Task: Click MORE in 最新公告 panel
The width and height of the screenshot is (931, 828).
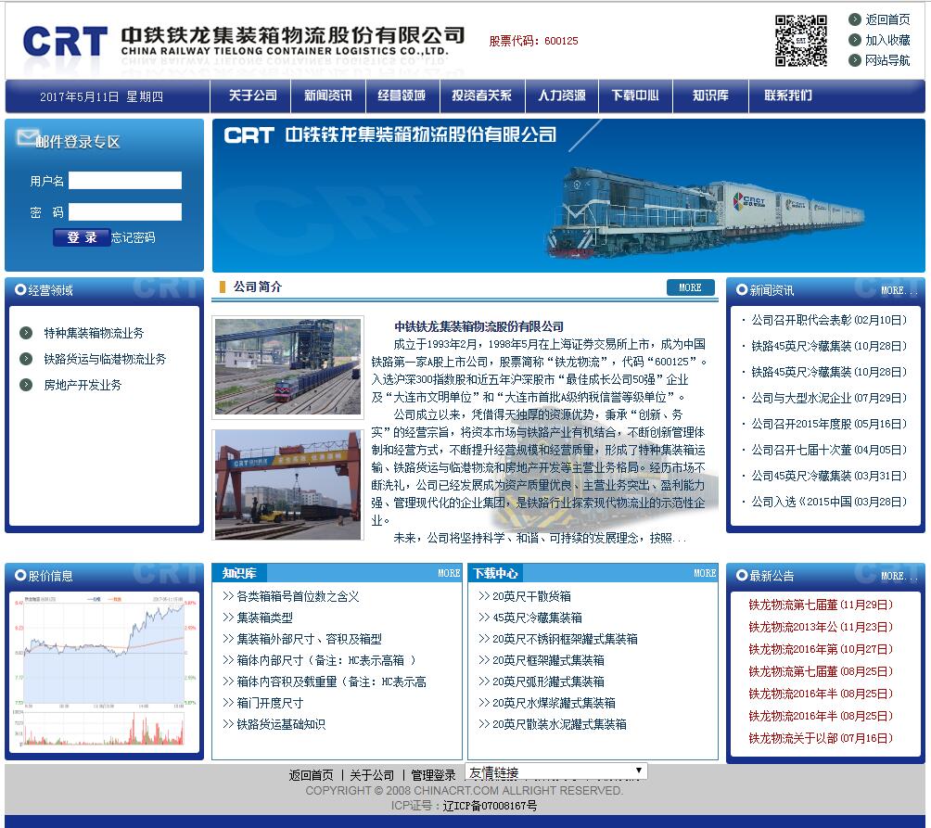Action: click(899, 577)
